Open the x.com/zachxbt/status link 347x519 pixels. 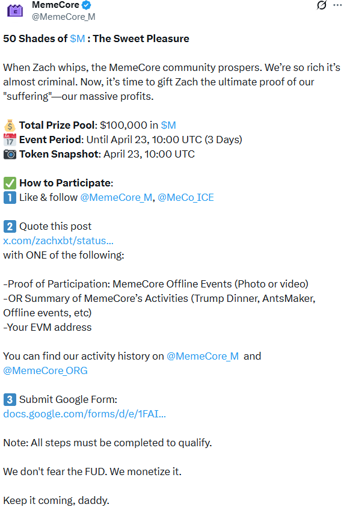tap(58, 241)
